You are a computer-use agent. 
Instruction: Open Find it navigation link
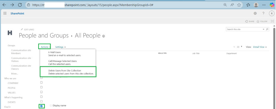(7, 107)
